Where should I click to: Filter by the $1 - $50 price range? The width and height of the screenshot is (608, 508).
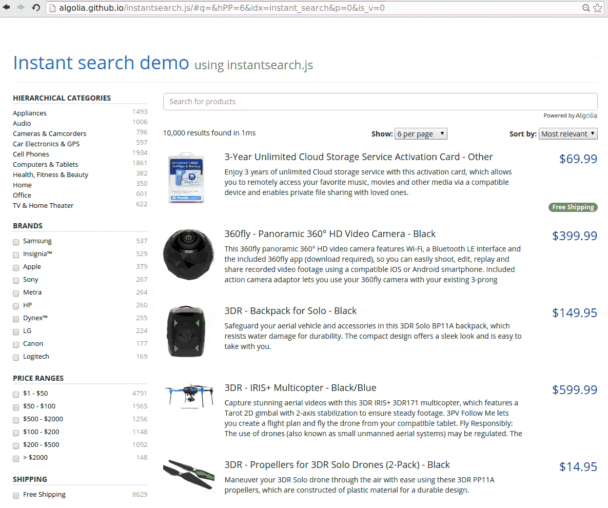(16, 395)
